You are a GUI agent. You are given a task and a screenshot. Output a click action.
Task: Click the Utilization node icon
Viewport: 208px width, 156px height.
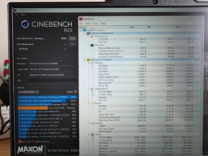click(92, 45)
